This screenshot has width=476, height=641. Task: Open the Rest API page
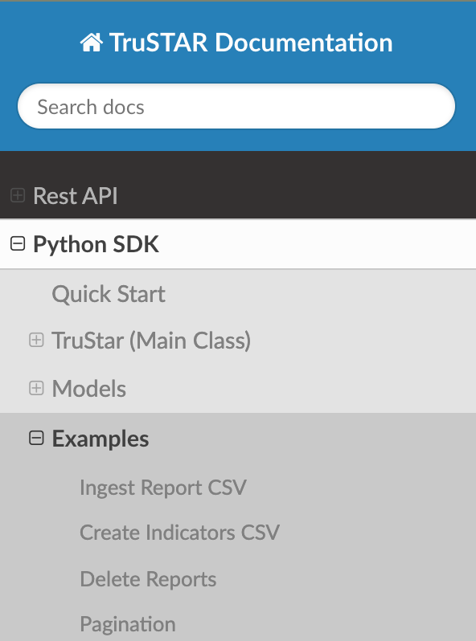point(76,196)
